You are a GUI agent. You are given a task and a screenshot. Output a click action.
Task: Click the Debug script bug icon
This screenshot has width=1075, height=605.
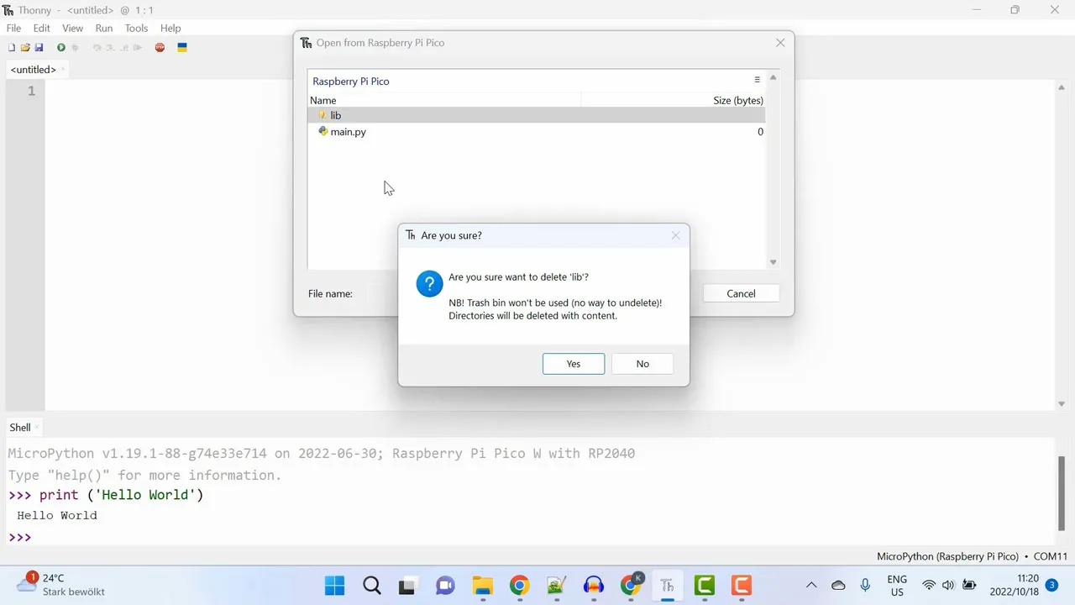(x=75, y=48)
